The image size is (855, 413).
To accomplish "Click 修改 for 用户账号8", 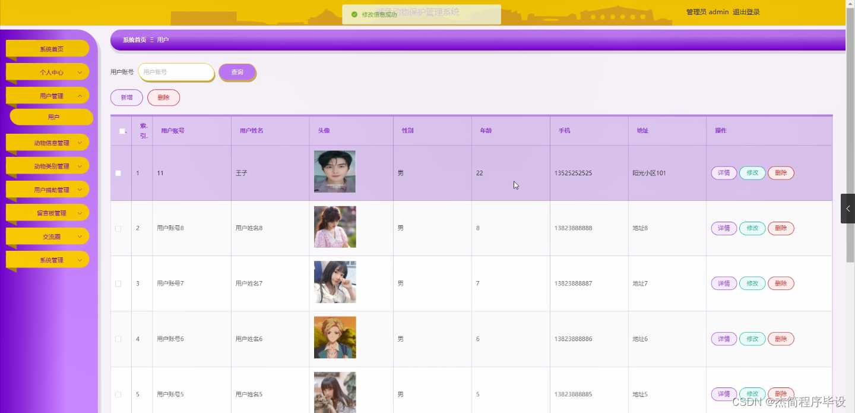I will [x=752, y=228].
